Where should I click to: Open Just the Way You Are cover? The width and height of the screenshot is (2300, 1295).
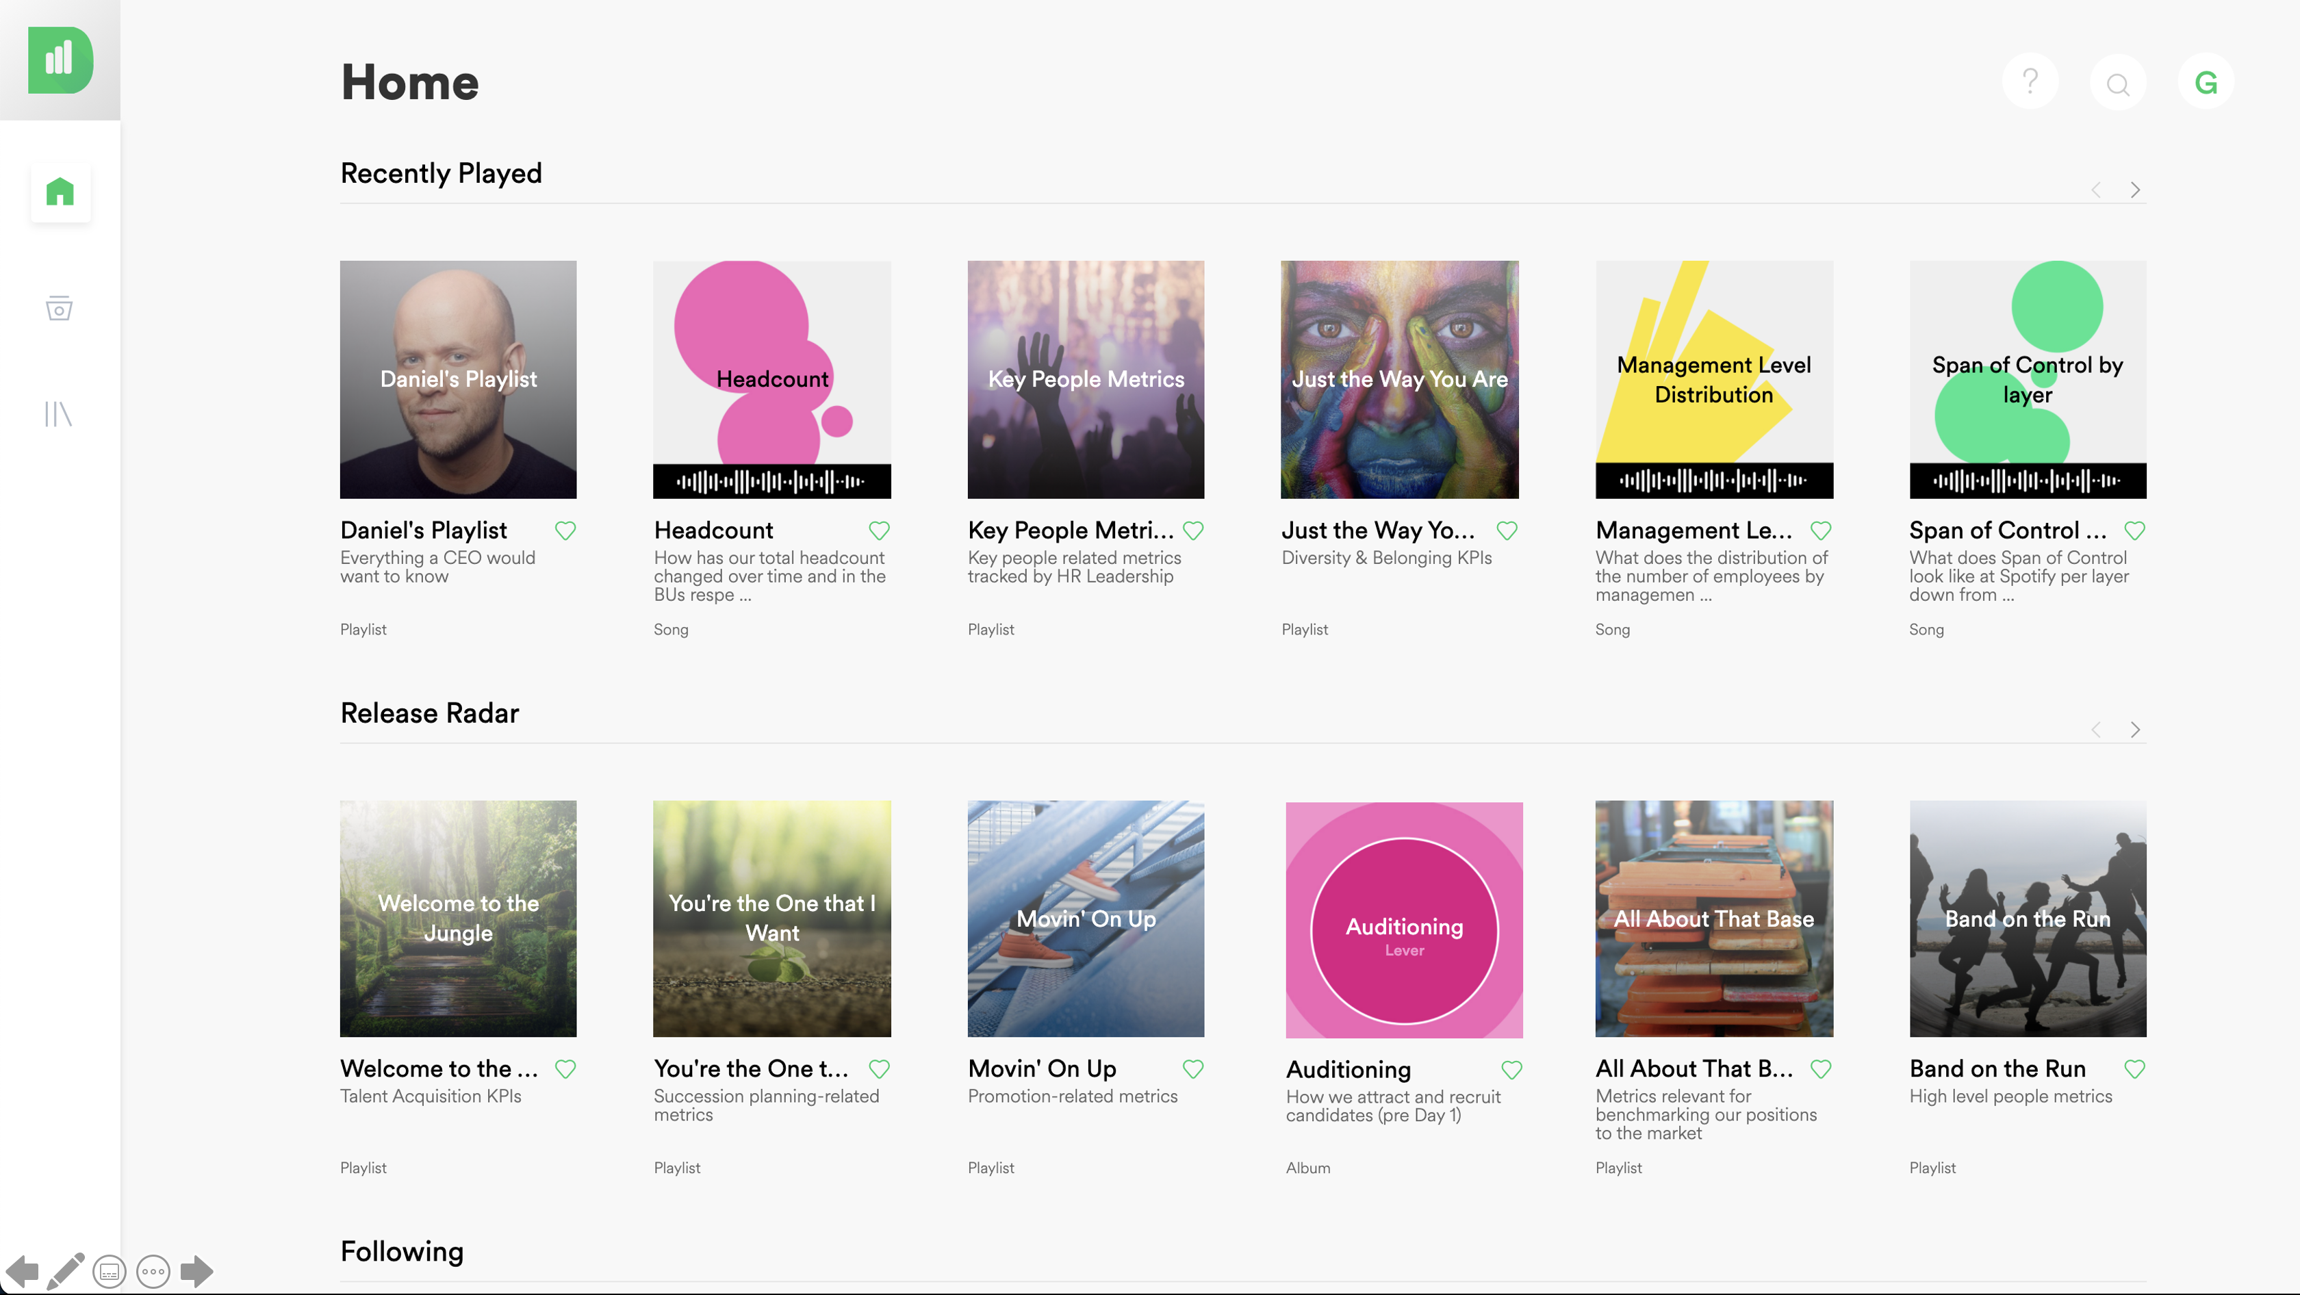click(x=1400, y=379)
